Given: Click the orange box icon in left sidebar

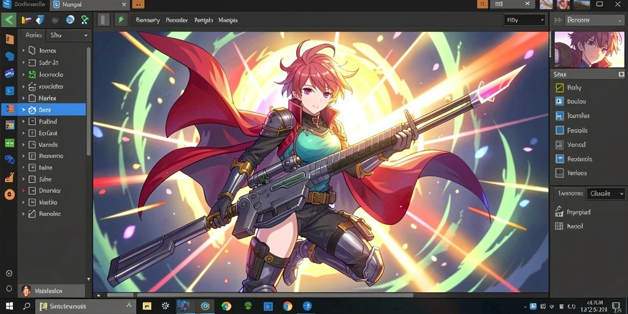Looking at the screenshot, I should click(x=9, y=39).
